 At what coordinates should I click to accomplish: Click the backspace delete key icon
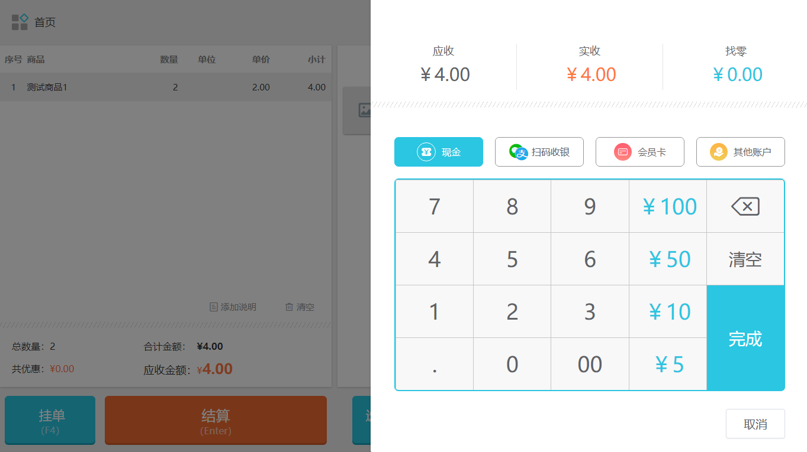point(745,206)
